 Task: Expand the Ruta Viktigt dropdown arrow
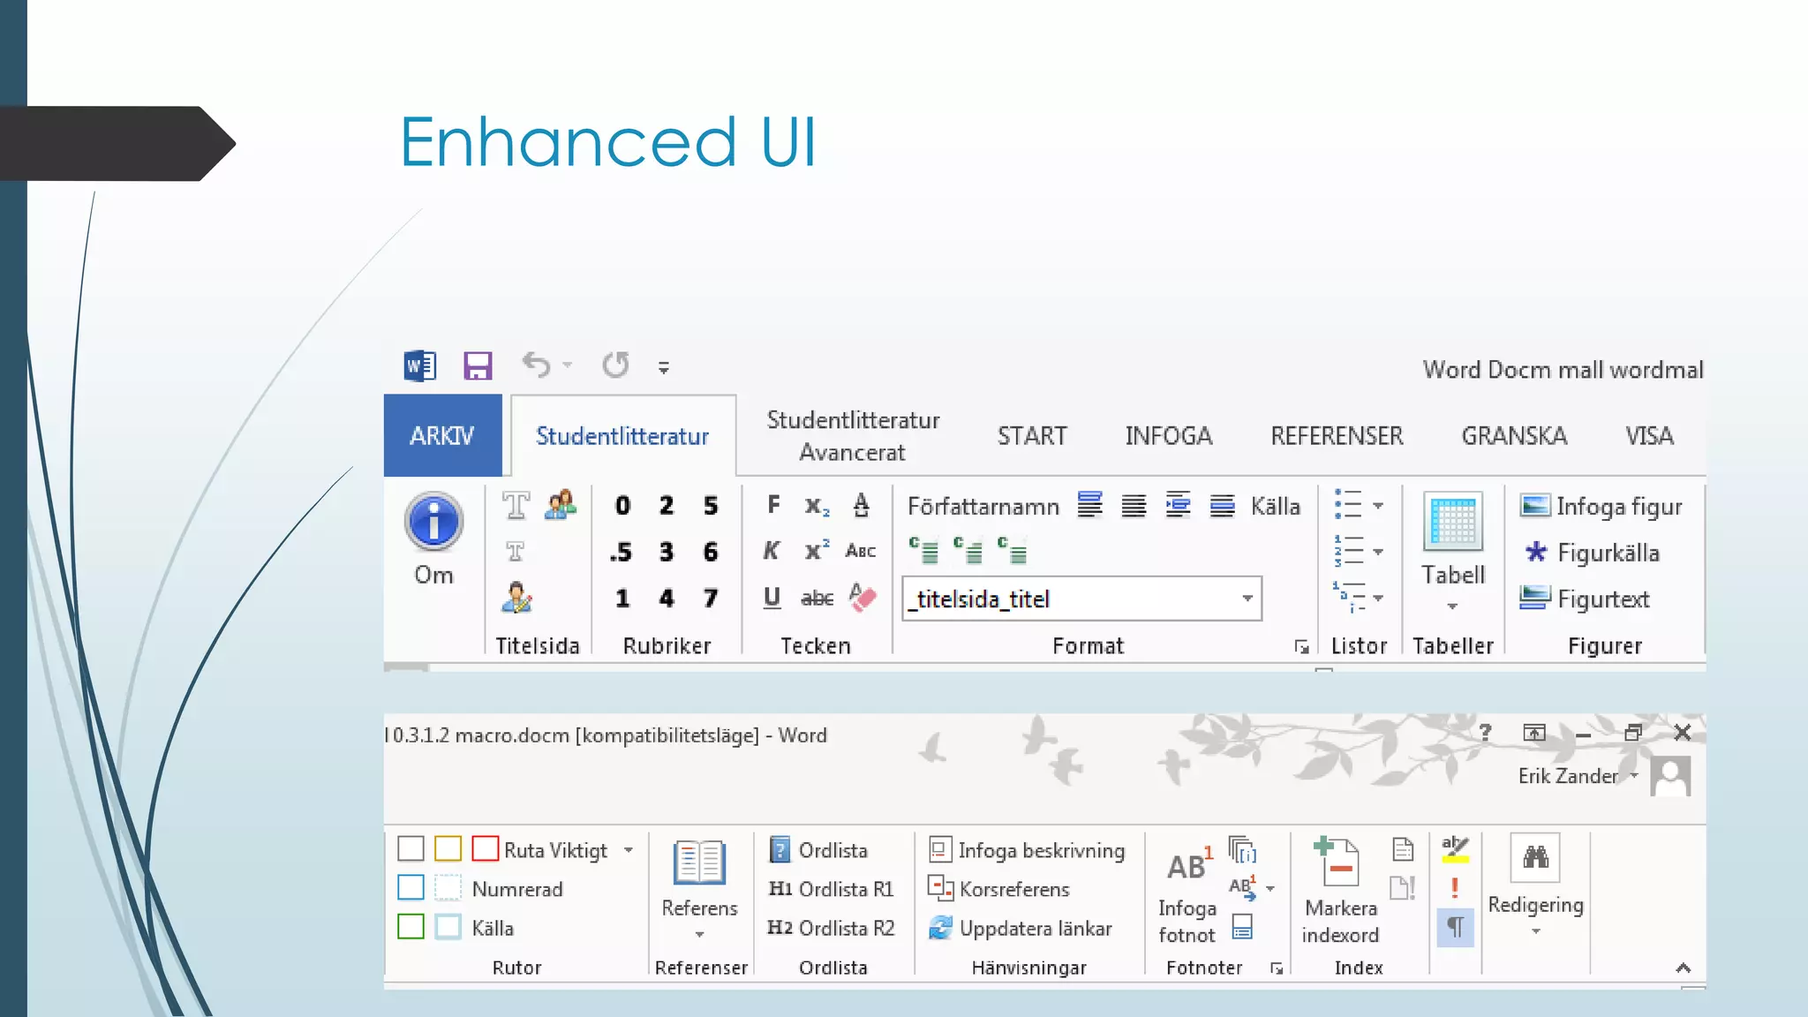[x=629, y=850]
